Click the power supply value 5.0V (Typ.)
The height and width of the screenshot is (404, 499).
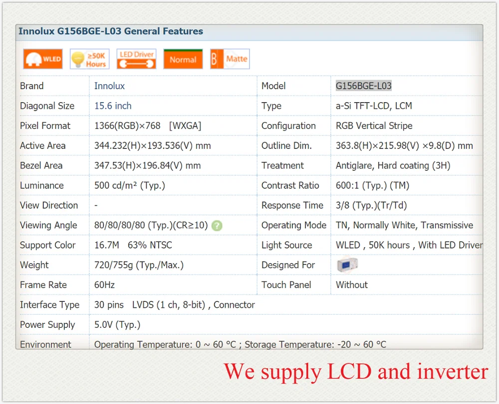click(x=117, y=325)
